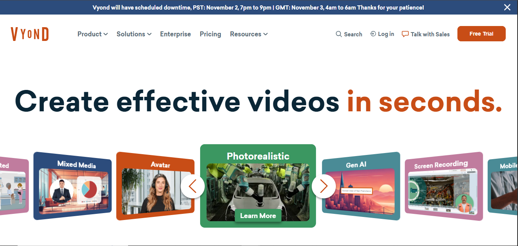Advance carousel with the right arrow
The image size is (518, 246).
pyautogui.click(x=324, y=186)
